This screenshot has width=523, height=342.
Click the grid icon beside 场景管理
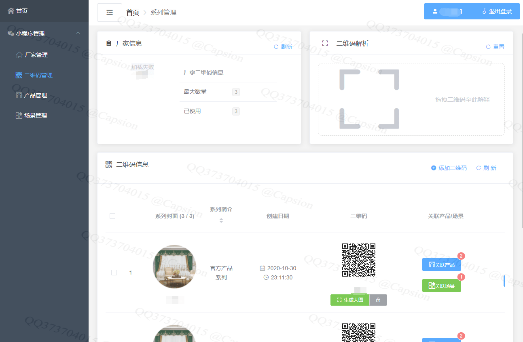click(19, 115)
